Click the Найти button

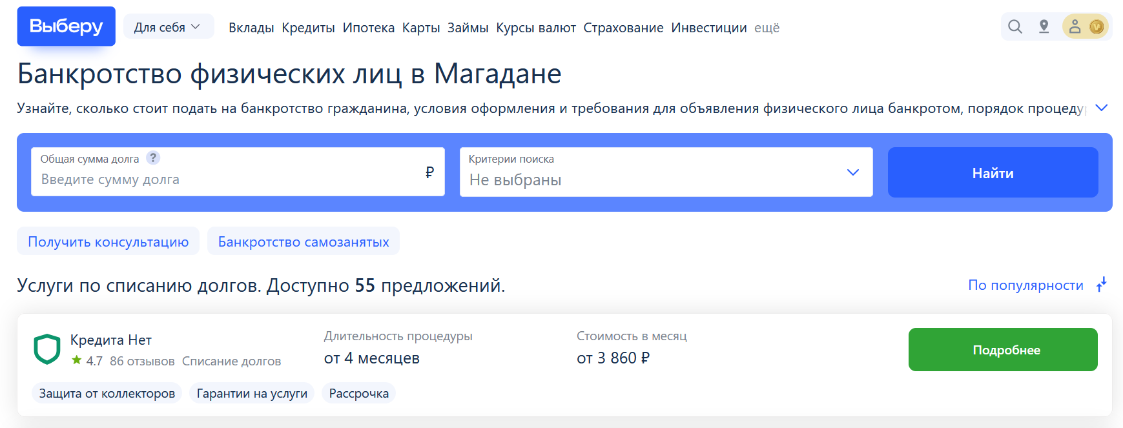coord(993,172)
